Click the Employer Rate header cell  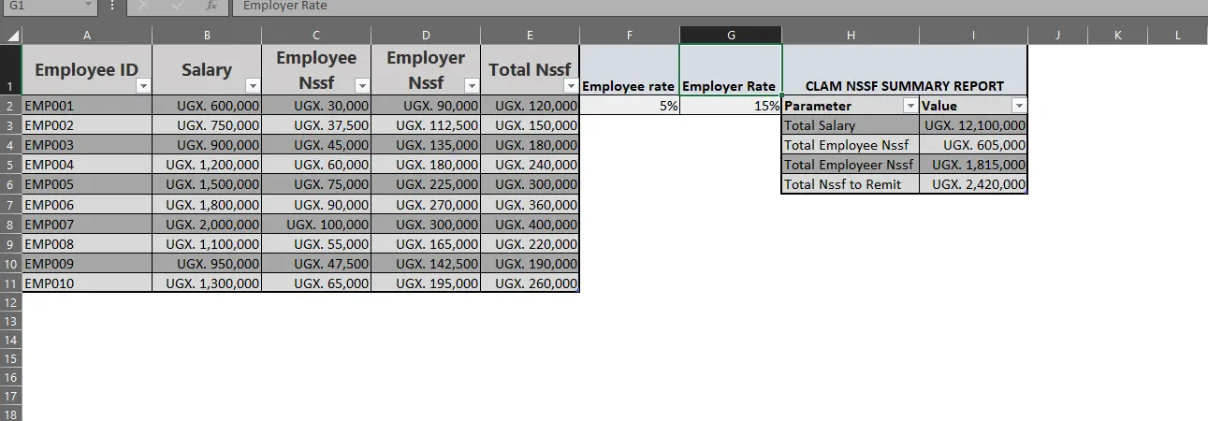(731, 70)
